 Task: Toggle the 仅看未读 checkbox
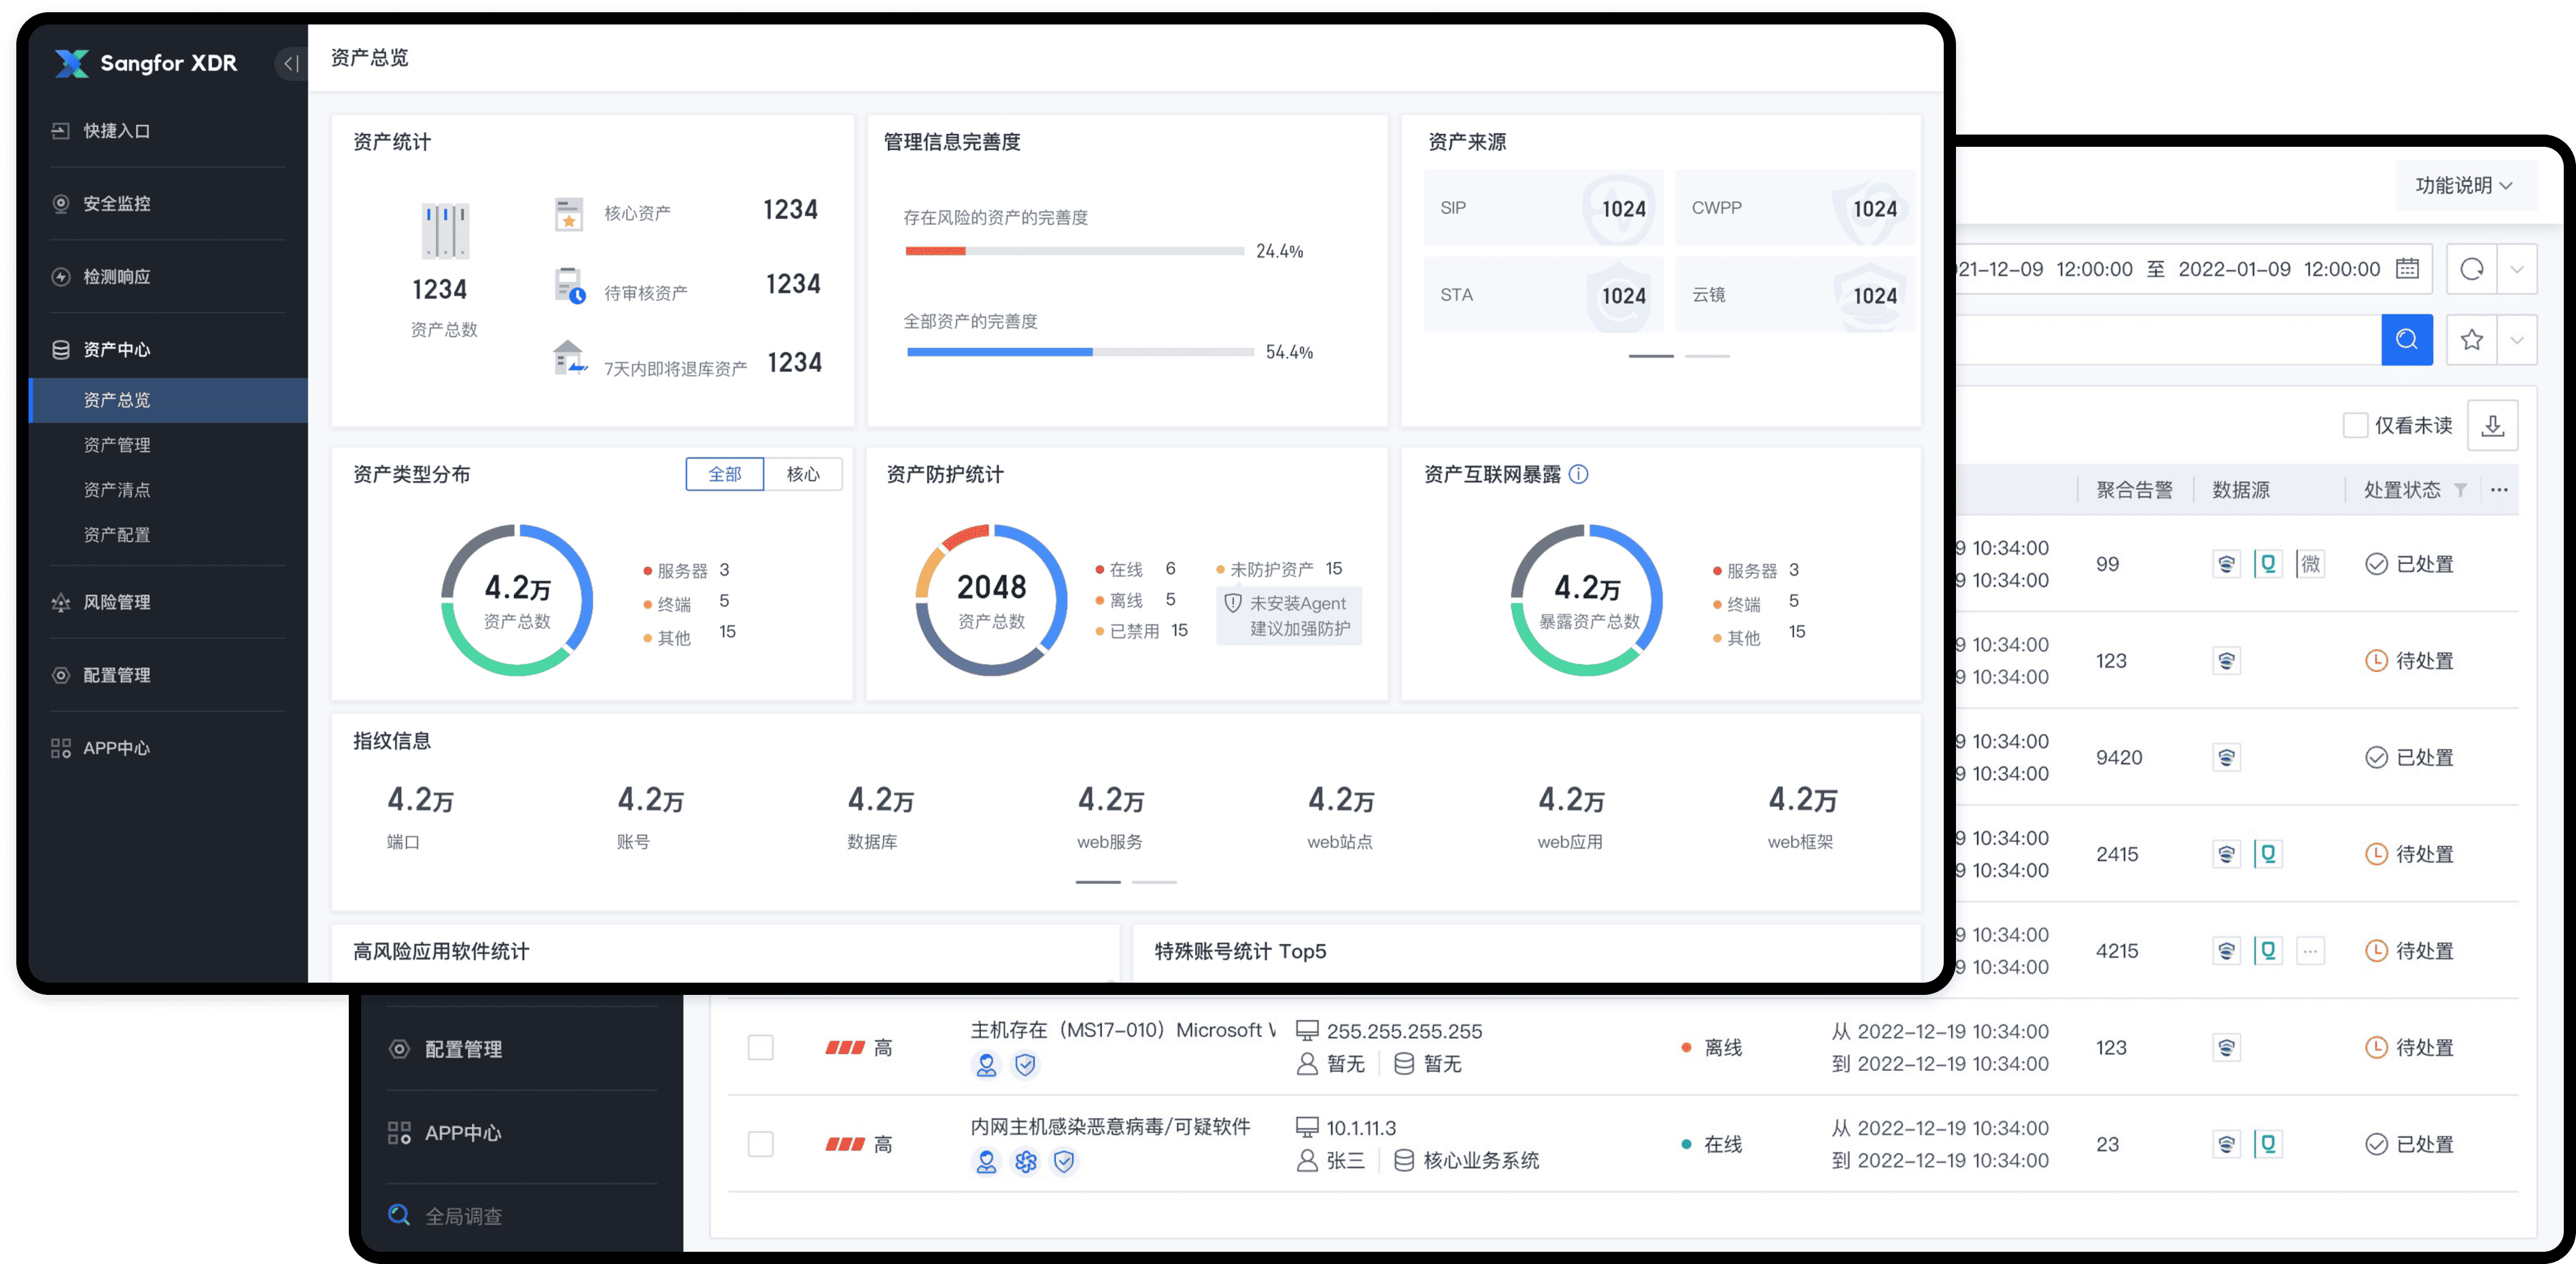coord(2355,425)
